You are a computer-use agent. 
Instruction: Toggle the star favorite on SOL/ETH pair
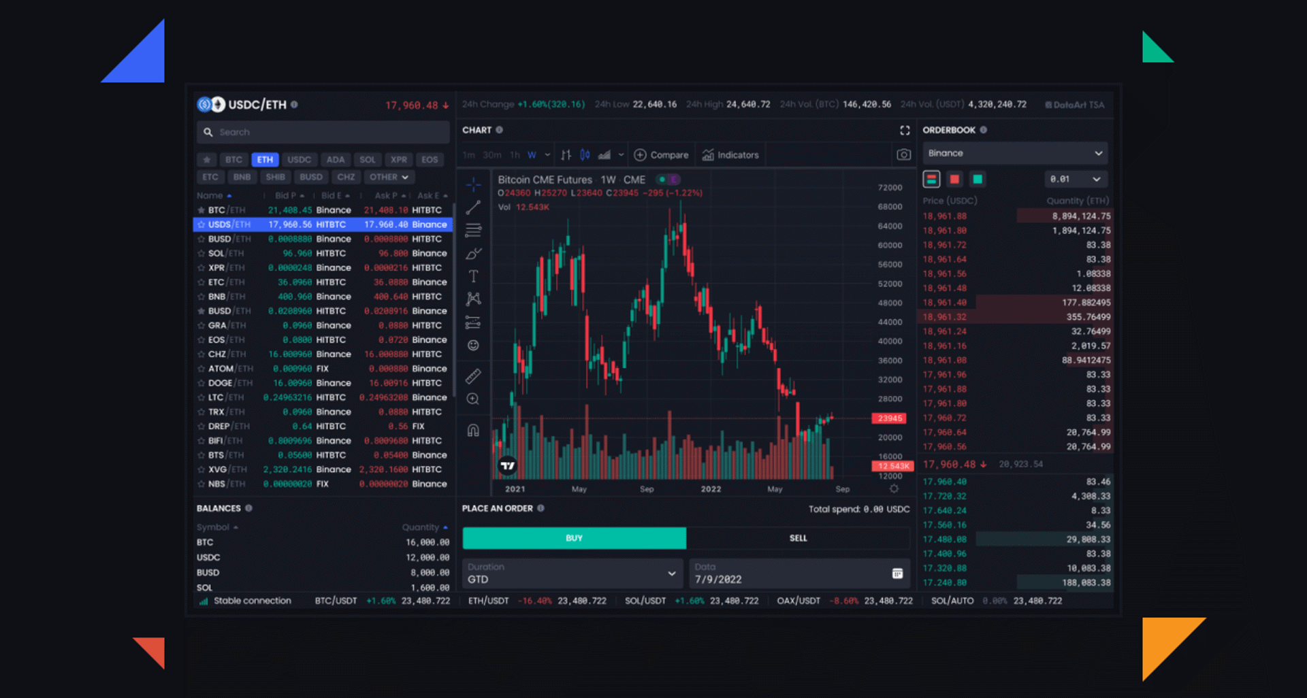201,252
